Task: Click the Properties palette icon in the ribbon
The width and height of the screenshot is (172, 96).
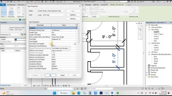Action: click(11, 13)
